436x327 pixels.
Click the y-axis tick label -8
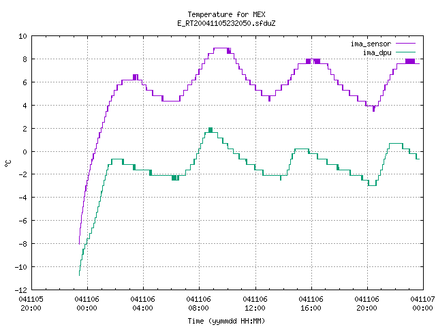click(22, 244)
